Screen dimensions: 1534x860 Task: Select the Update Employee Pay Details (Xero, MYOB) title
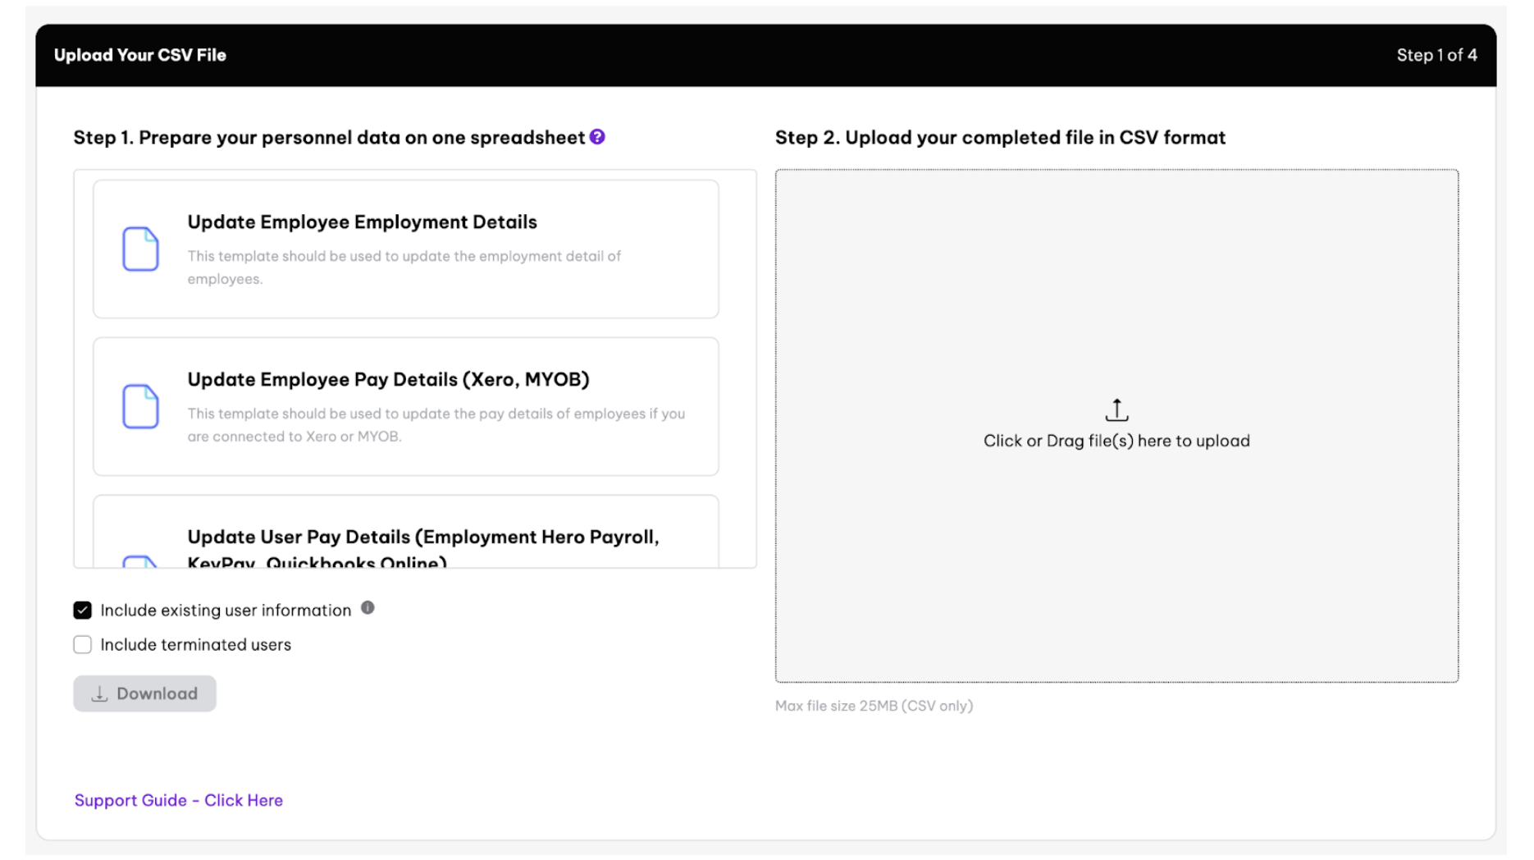388,380
